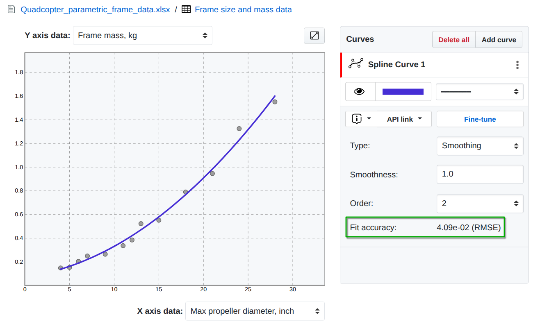Click the Fine-tune button
The width and height of the screenshot is (540, 324).
(x=480, y=119)
